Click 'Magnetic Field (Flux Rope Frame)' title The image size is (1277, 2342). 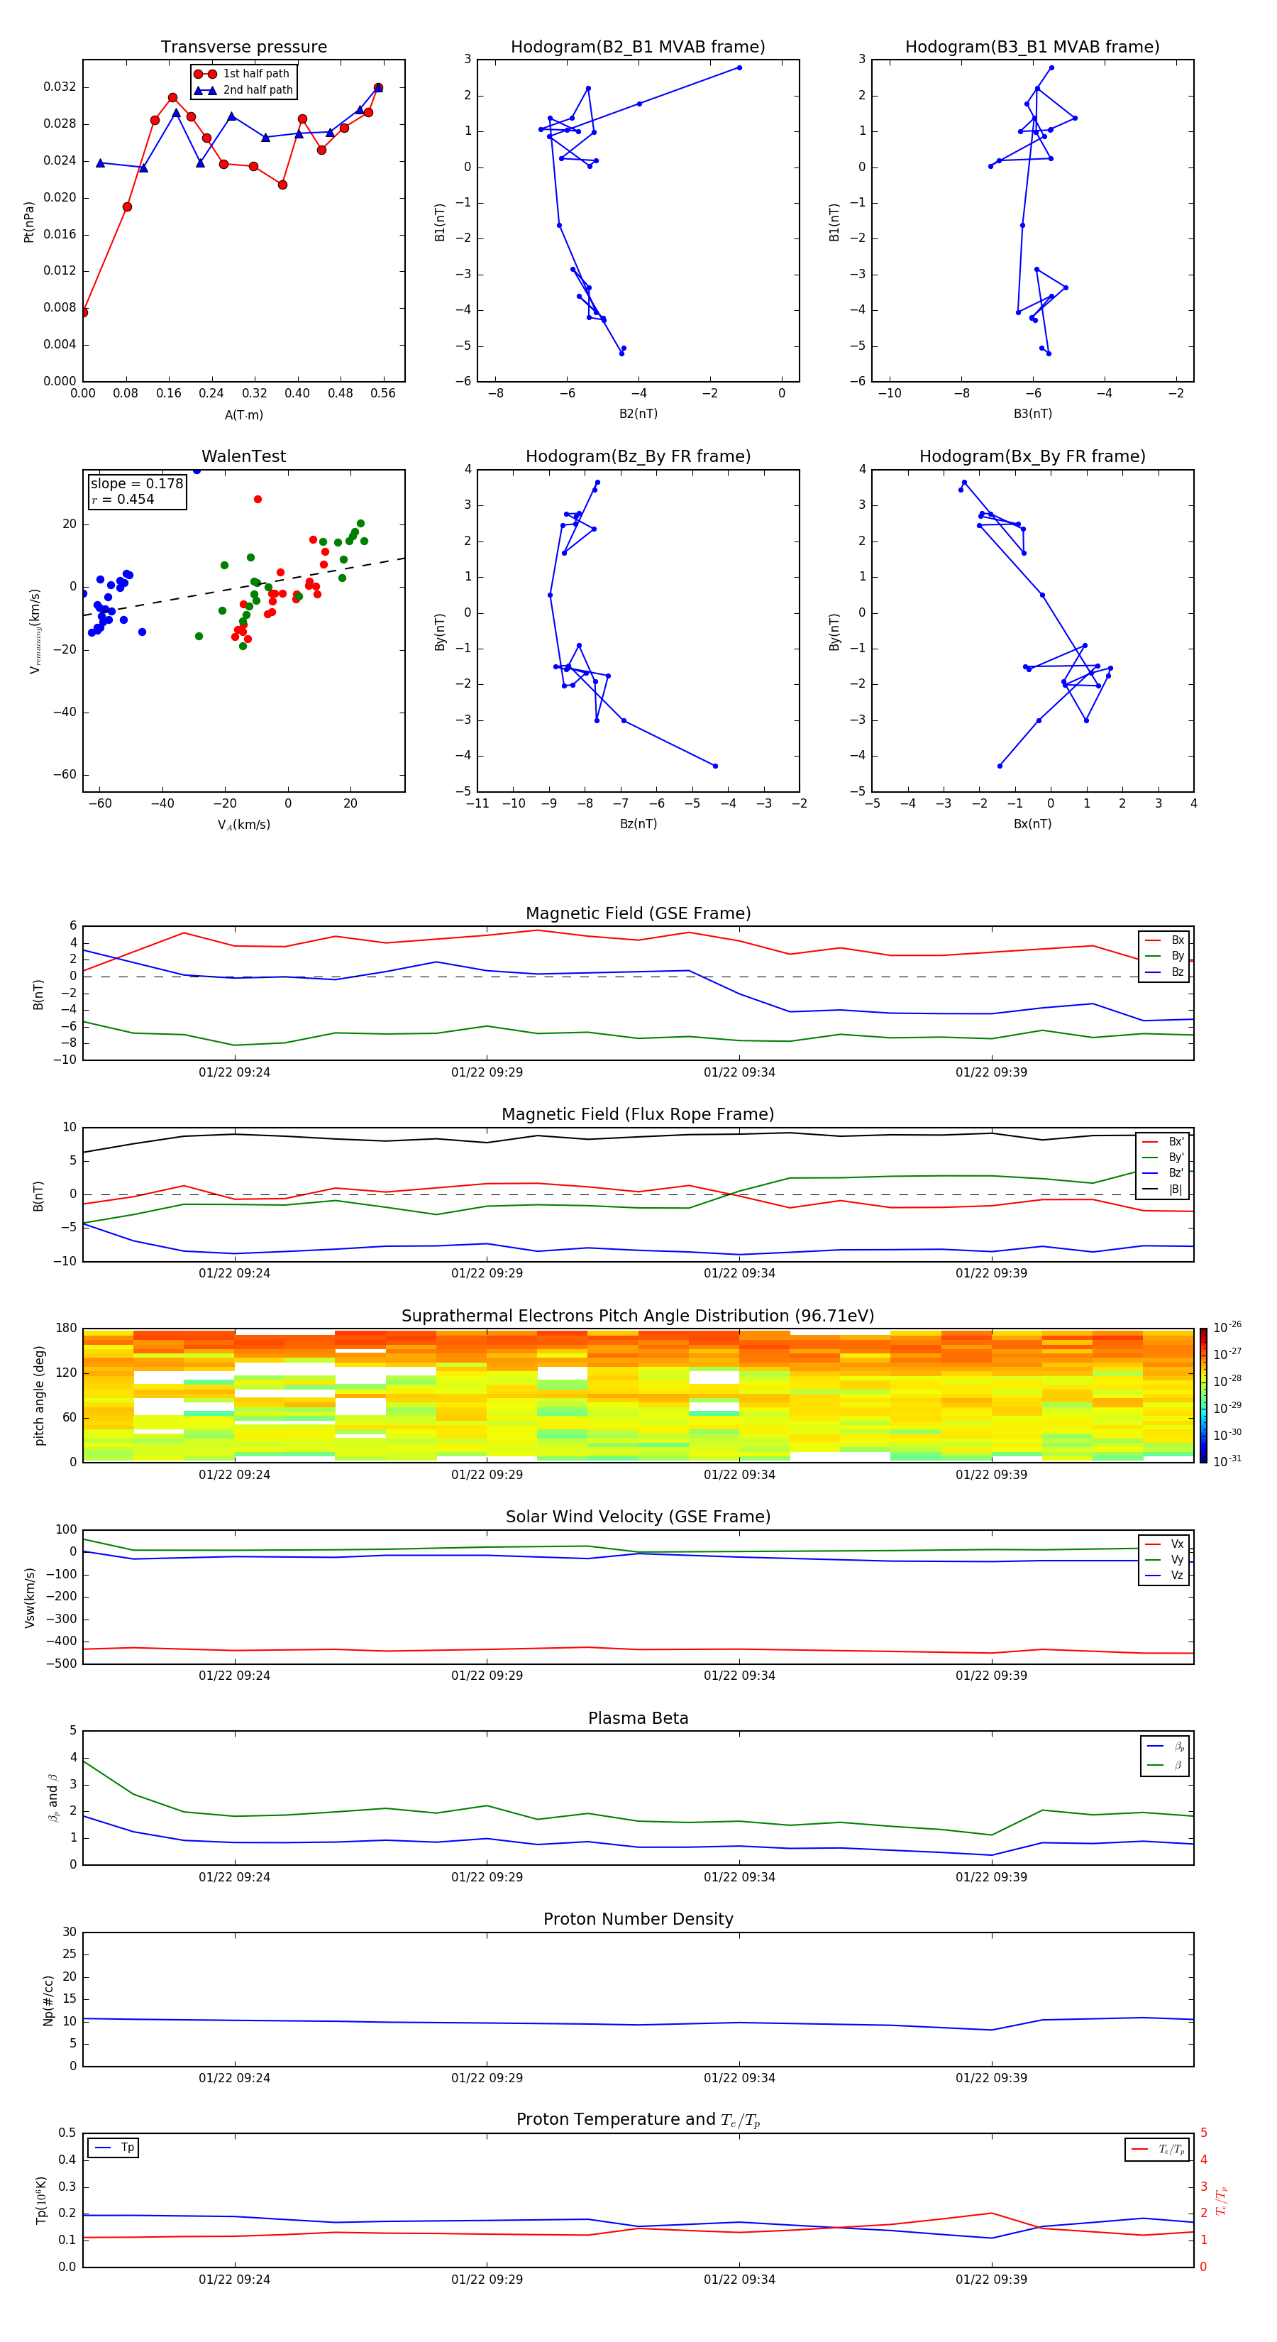tap(638, 1114)
